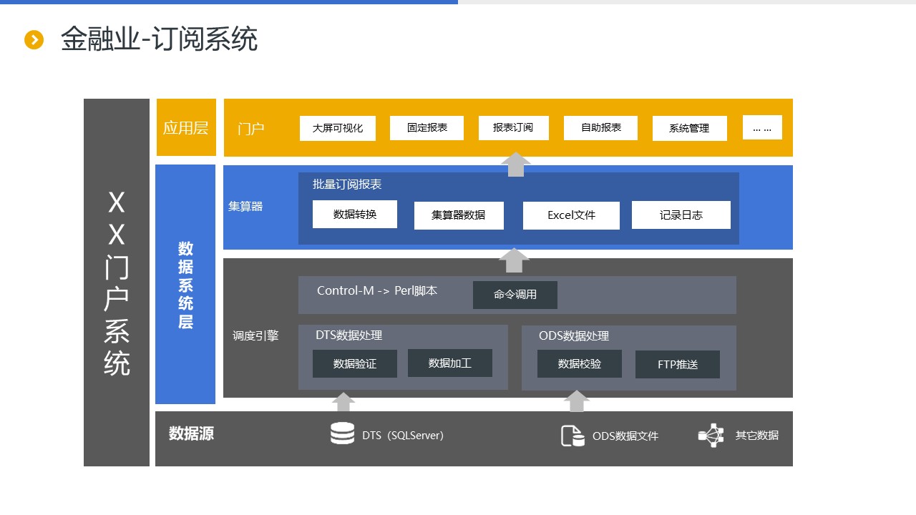This screenshot has width=916, height=515.
Task: Select the 数据转换 box
Action: click(355, 214)
